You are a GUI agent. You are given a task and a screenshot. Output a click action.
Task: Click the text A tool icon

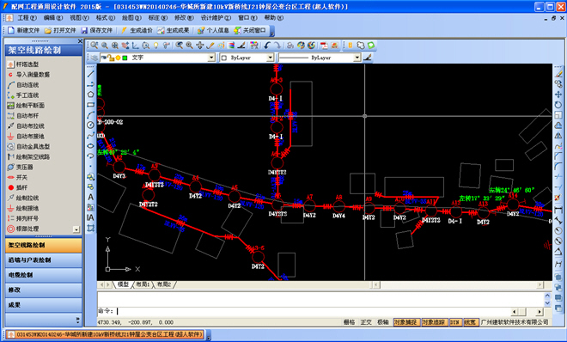point(90,197)
